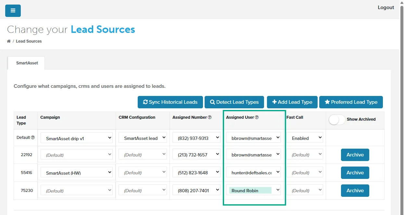
Task: Open SmartAsset lead CRM Configuration dropdown
Action: click(143, 138)
